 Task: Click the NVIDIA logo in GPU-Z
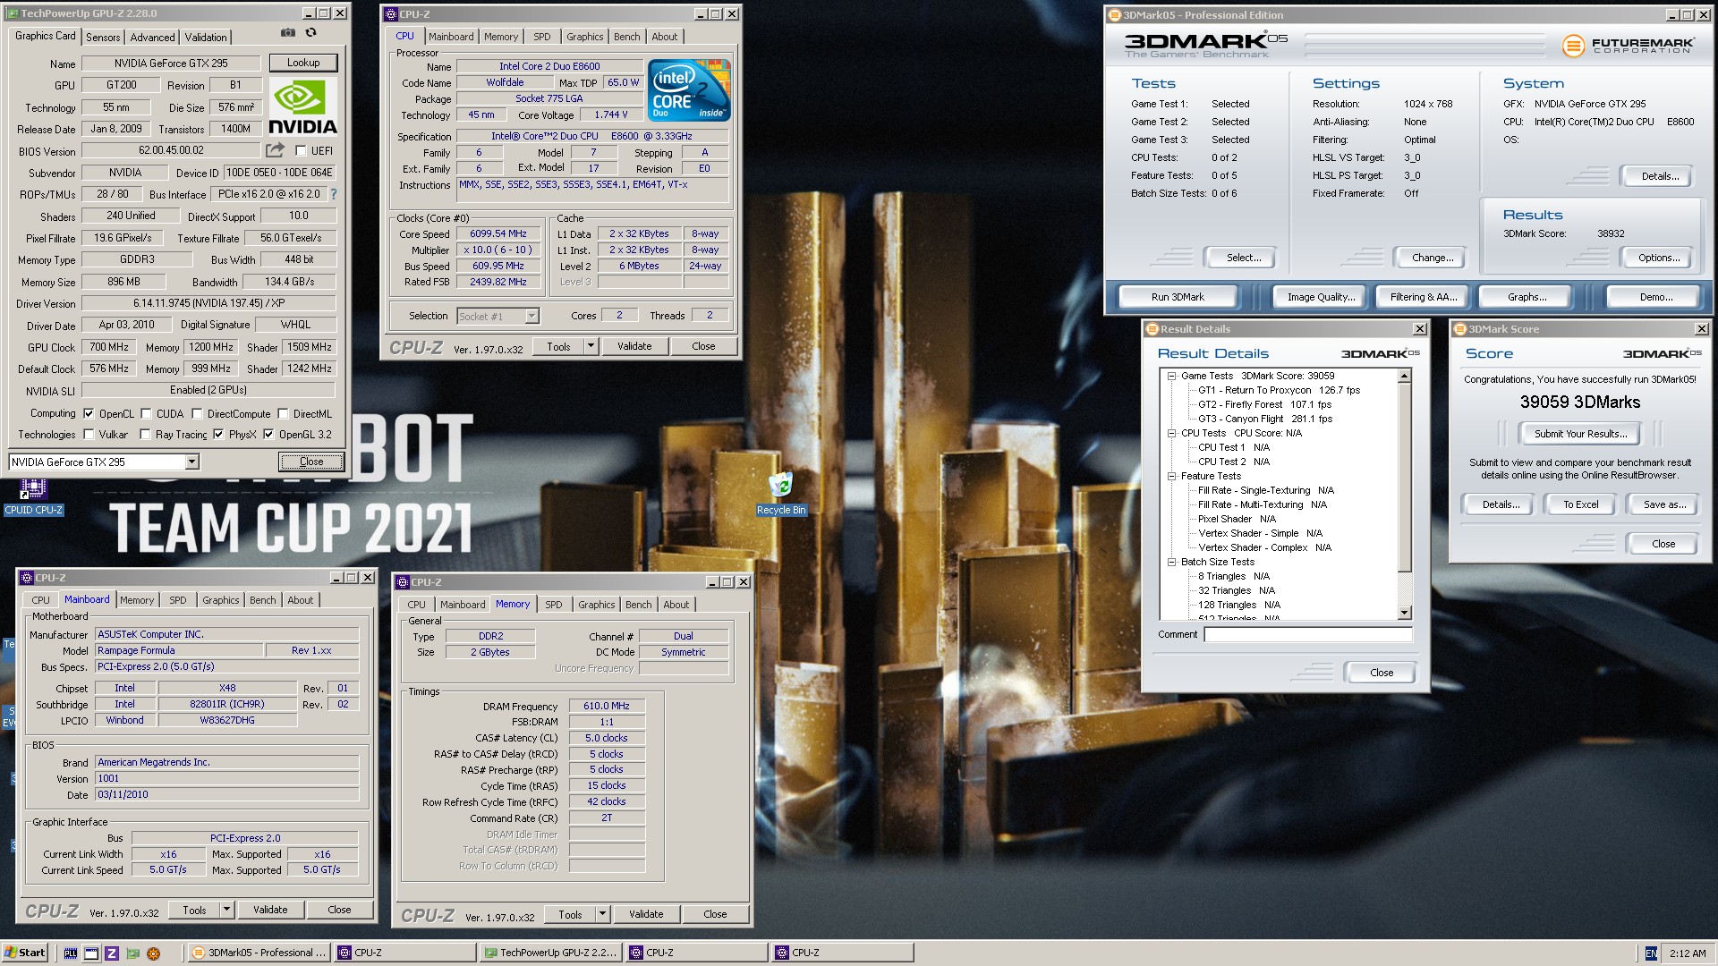click(302, 106)
